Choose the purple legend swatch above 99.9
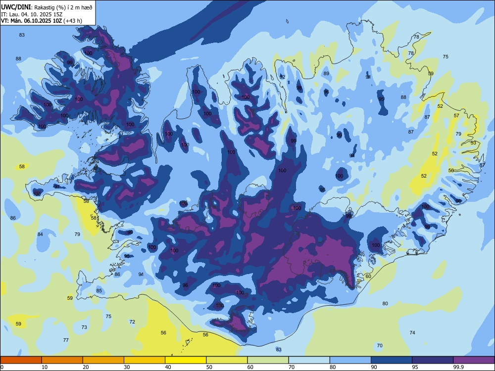Image resolution: width=495 pixels, height=371 pixels. tap(474, 360)
